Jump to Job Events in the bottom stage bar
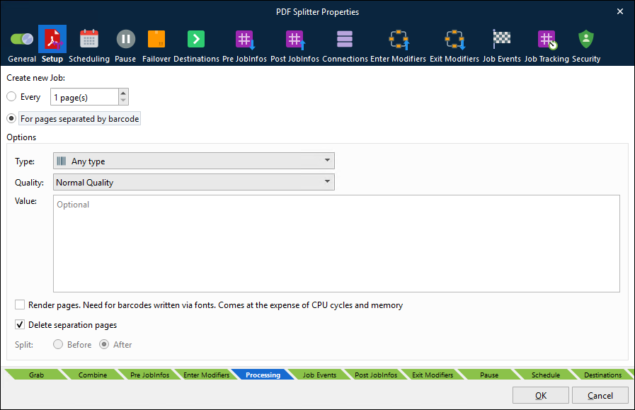Viewport: 635px width, 410px height. click(x=319, y=375)
